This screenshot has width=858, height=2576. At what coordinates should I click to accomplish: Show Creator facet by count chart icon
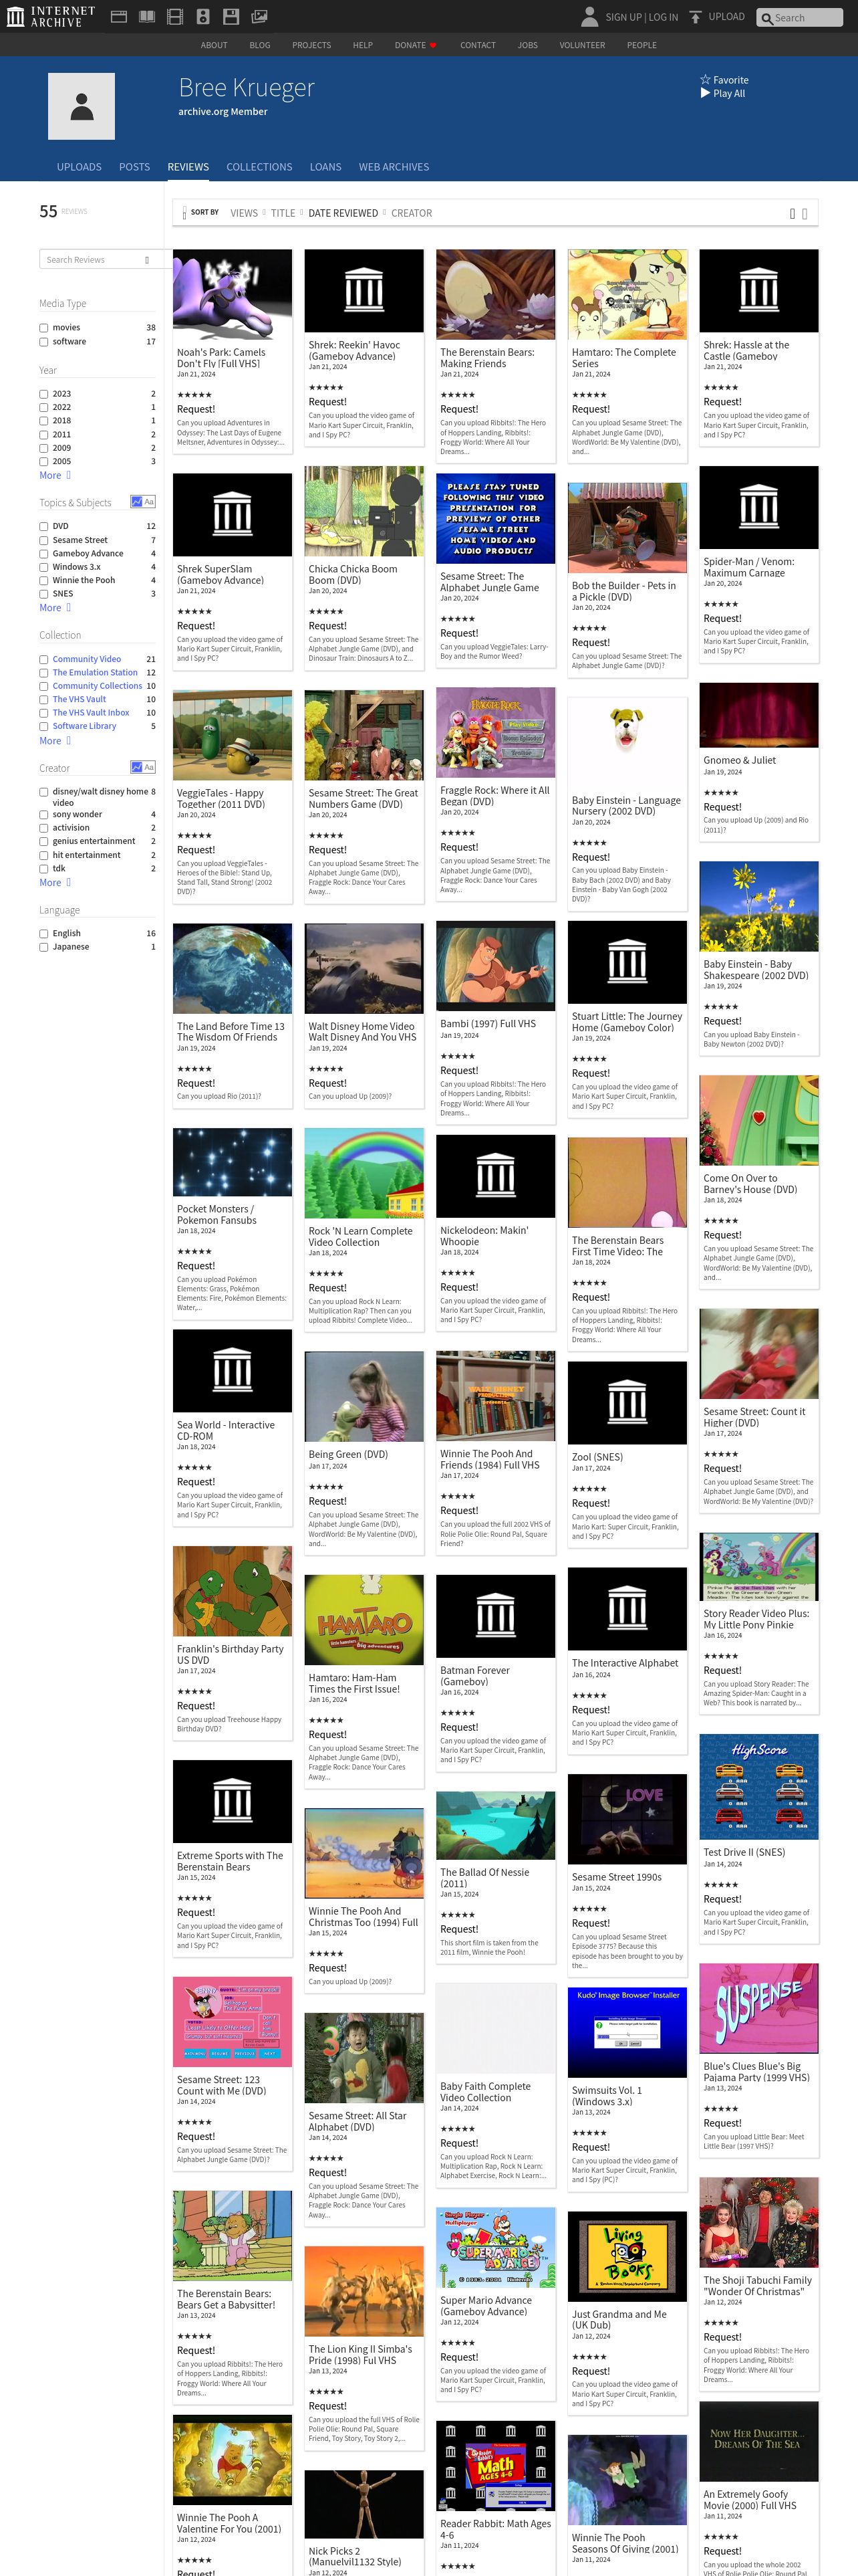click(x=136, y=767)
